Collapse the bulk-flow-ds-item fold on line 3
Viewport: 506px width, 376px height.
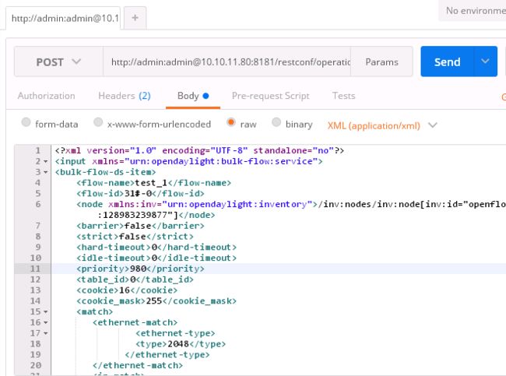click(46, 172)
